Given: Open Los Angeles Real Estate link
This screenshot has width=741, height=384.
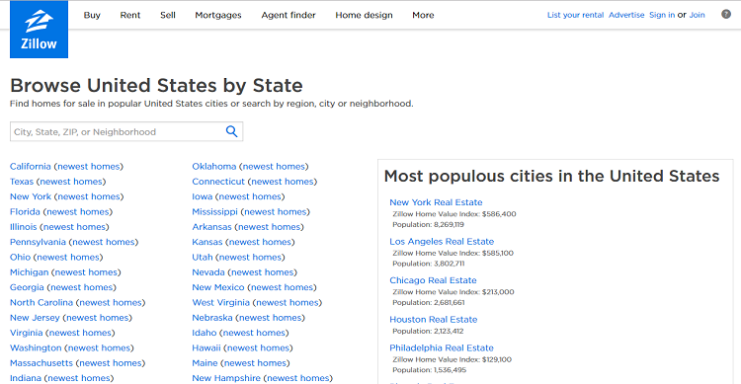Looking at the screenshot, I should pyautogui.click(x=442, y=242).
